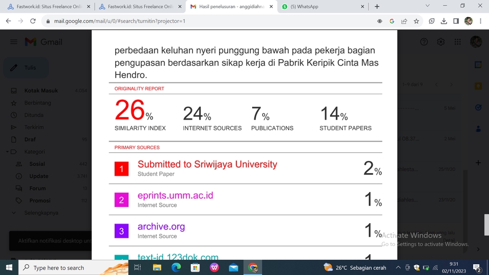Open Gmail support help icon

(x=424, y=42)
